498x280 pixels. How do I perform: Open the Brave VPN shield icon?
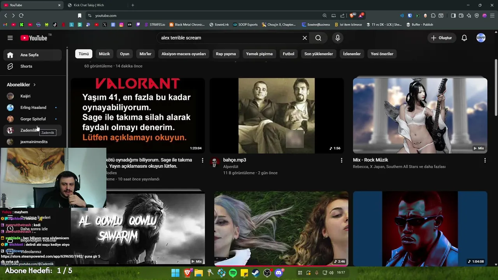tap(477, 16)
